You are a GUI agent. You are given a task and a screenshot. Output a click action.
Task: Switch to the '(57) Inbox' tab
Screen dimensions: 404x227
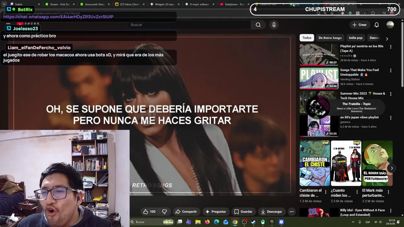pos(129,4)
